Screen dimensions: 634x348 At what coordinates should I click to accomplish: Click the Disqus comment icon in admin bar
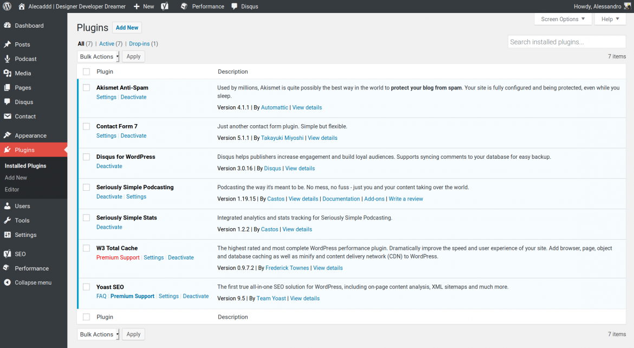[x=235, y=7]
